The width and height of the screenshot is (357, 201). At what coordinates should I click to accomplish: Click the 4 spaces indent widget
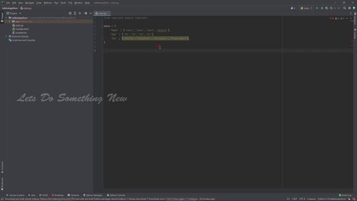tap(311, 199)
